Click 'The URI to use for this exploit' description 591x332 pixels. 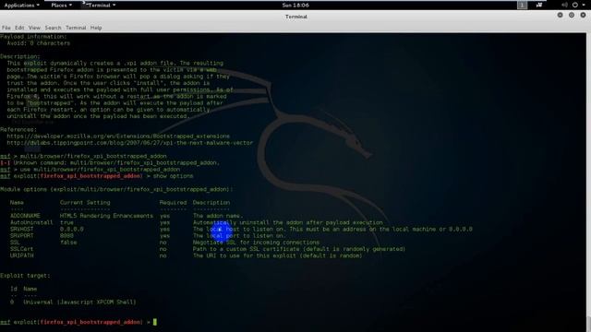[277, 255]
